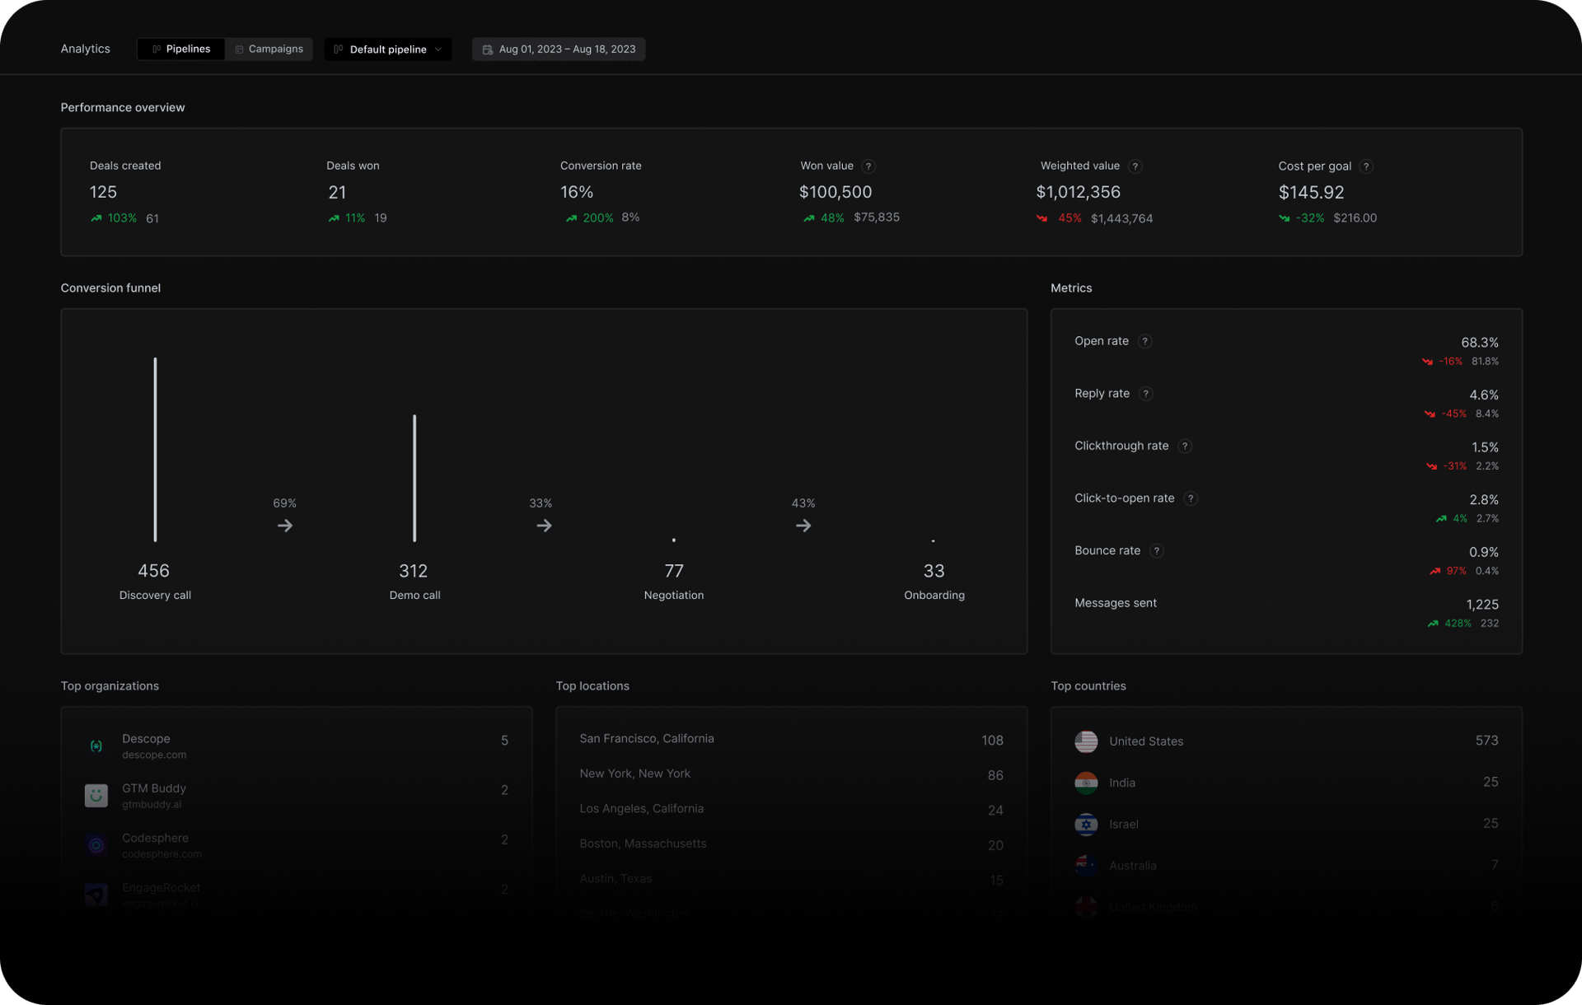The image size is (1582, 1005).
Task: Open the Descope organization row
Action: pyautogui.click(x=297, y=746)
